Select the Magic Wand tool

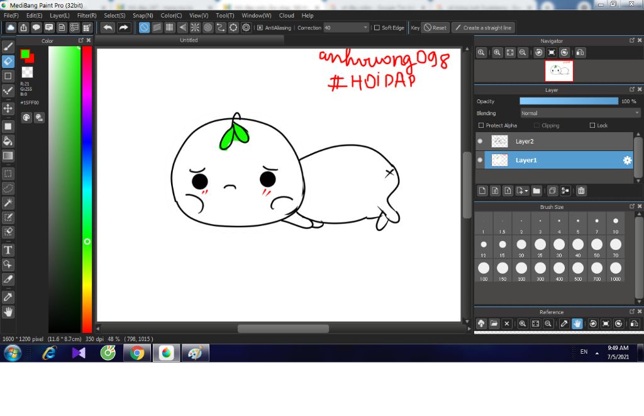click(x=8, y=203)
